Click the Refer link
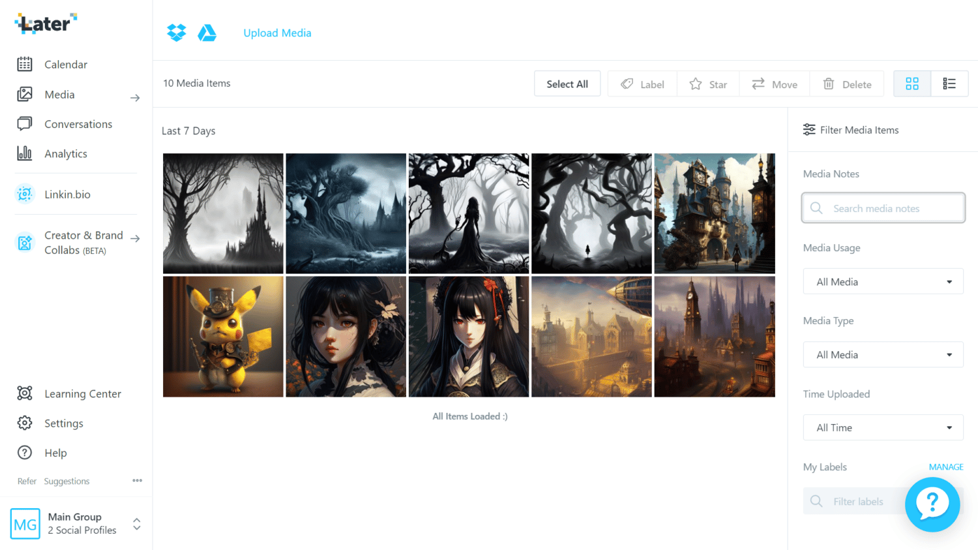 click(27, 481)
